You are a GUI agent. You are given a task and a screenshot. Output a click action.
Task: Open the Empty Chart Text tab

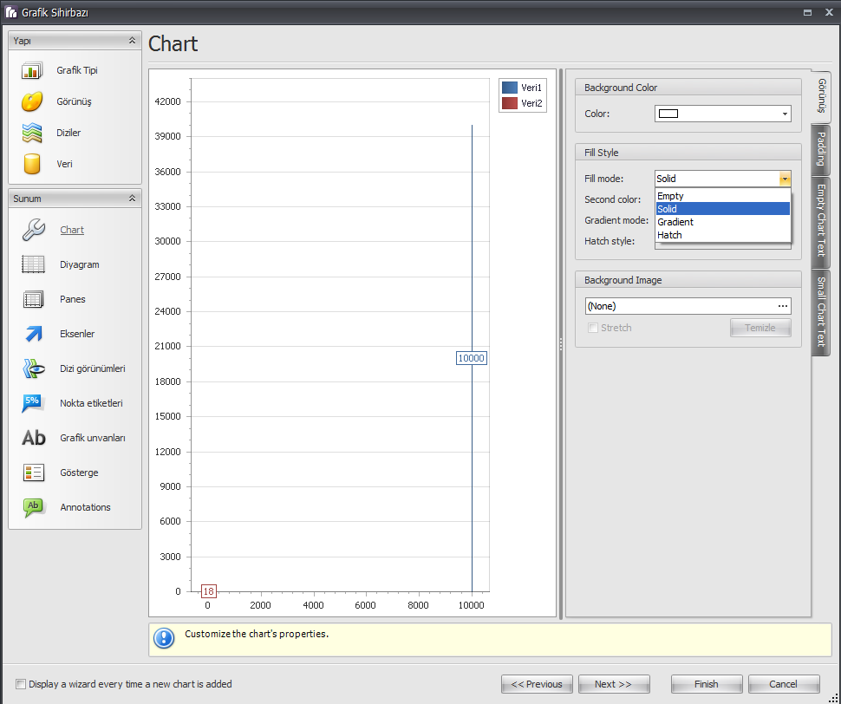pyautogui.click(x=821, y=221)
